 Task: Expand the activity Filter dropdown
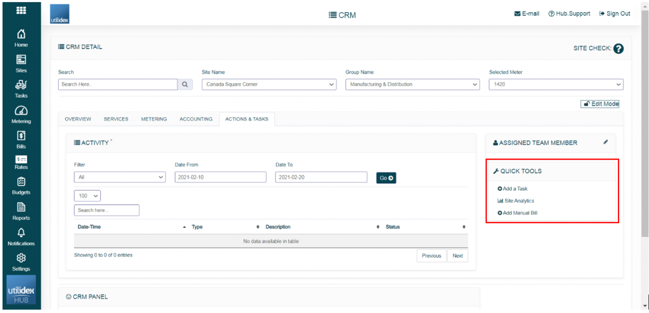pos(120,177)
